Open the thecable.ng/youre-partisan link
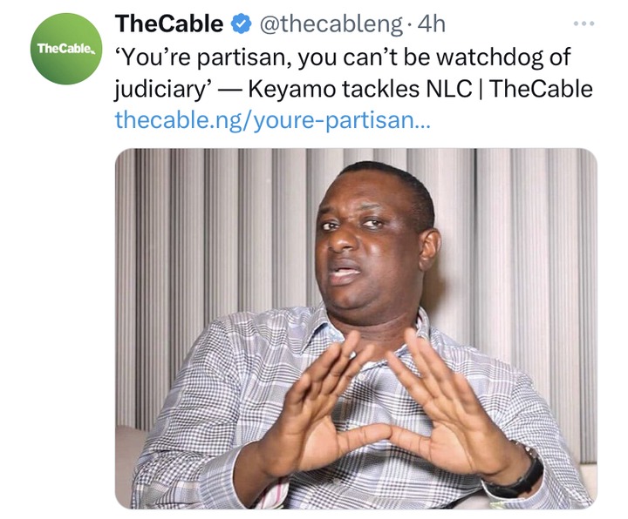This screenshot has width=628, height=519. pos(272,120)
